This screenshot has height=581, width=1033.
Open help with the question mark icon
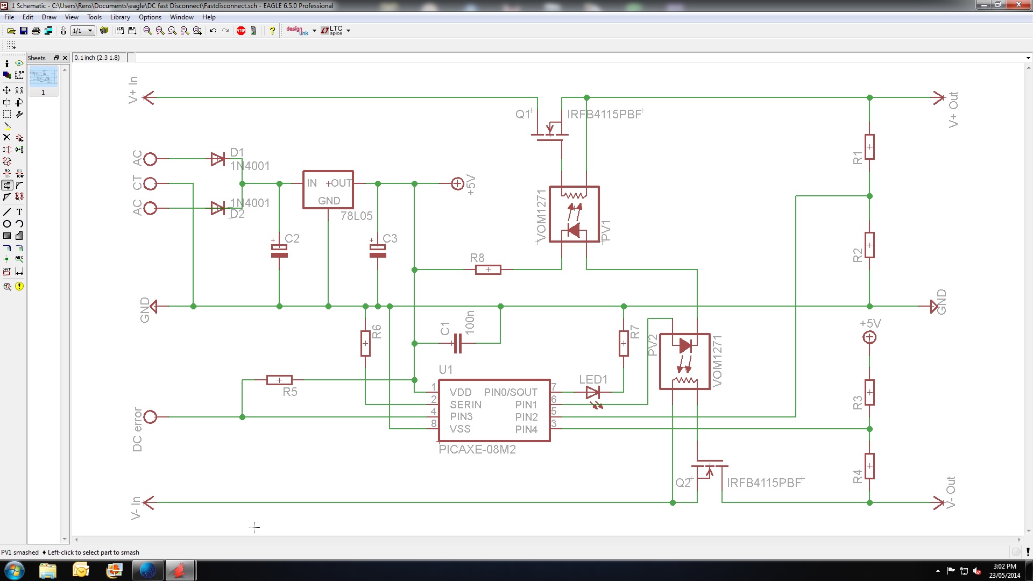coord(272,31)
